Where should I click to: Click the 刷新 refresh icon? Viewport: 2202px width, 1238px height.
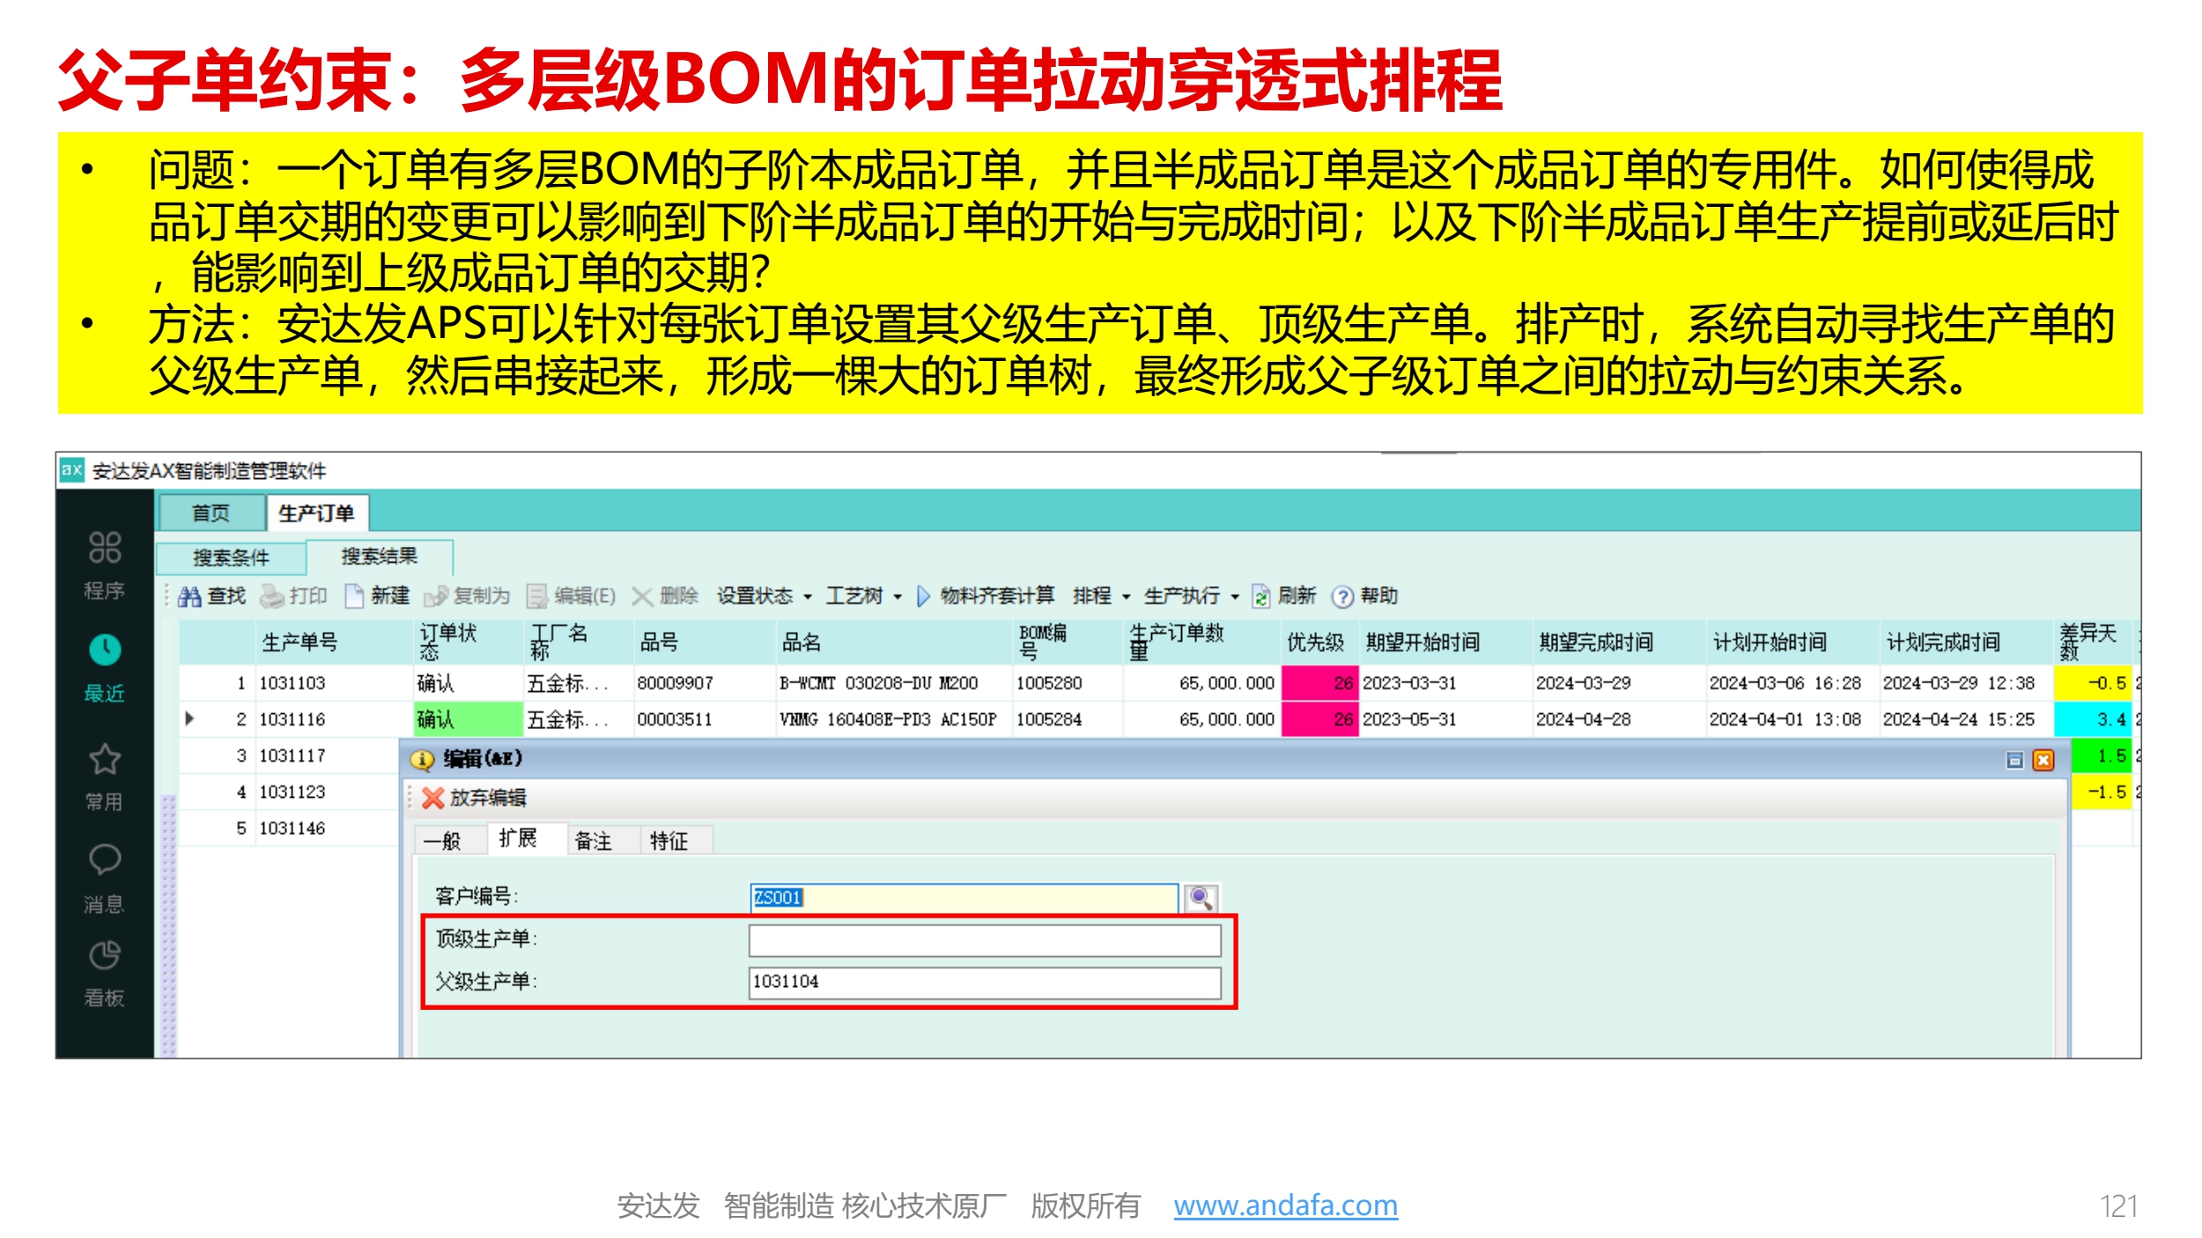click(x=1260, y=597)
